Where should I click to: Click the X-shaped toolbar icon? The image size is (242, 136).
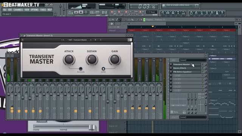pos(207,13)
